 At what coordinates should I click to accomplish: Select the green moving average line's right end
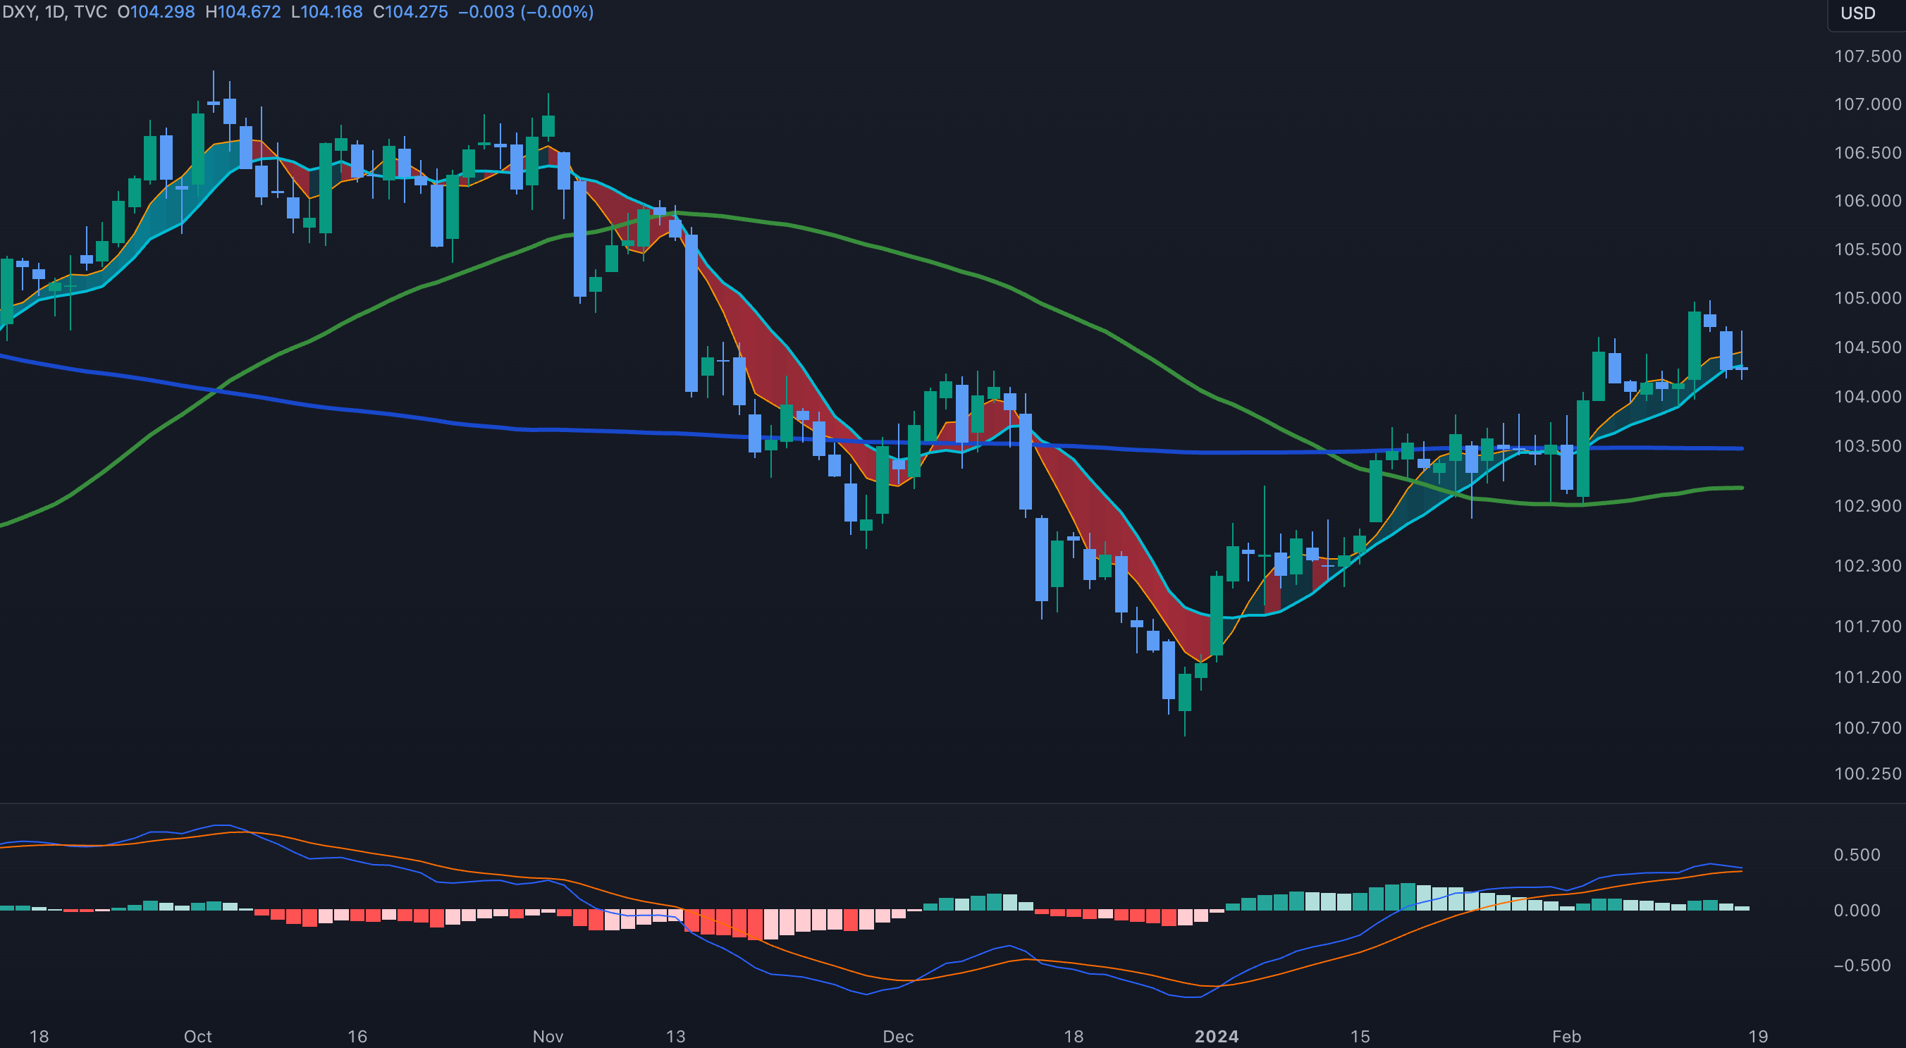(x=1740, y=488)
